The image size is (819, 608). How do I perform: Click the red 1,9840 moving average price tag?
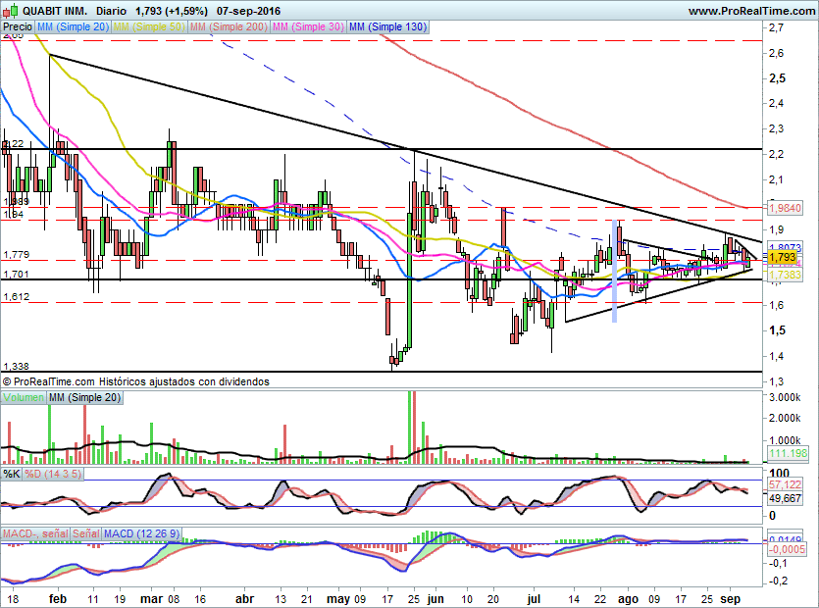point(787,208)
